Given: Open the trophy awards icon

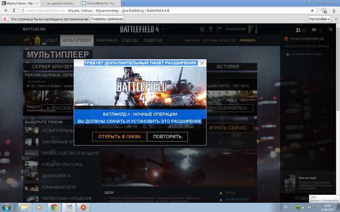Looking at the screenshot, I should (x=210, y=29).
